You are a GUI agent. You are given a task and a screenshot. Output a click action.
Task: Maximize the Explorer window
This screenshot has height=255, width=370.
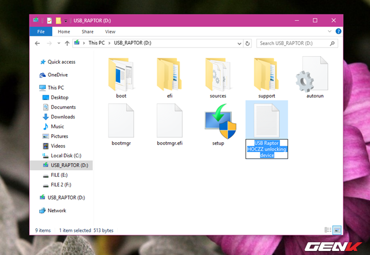point(315,21)
